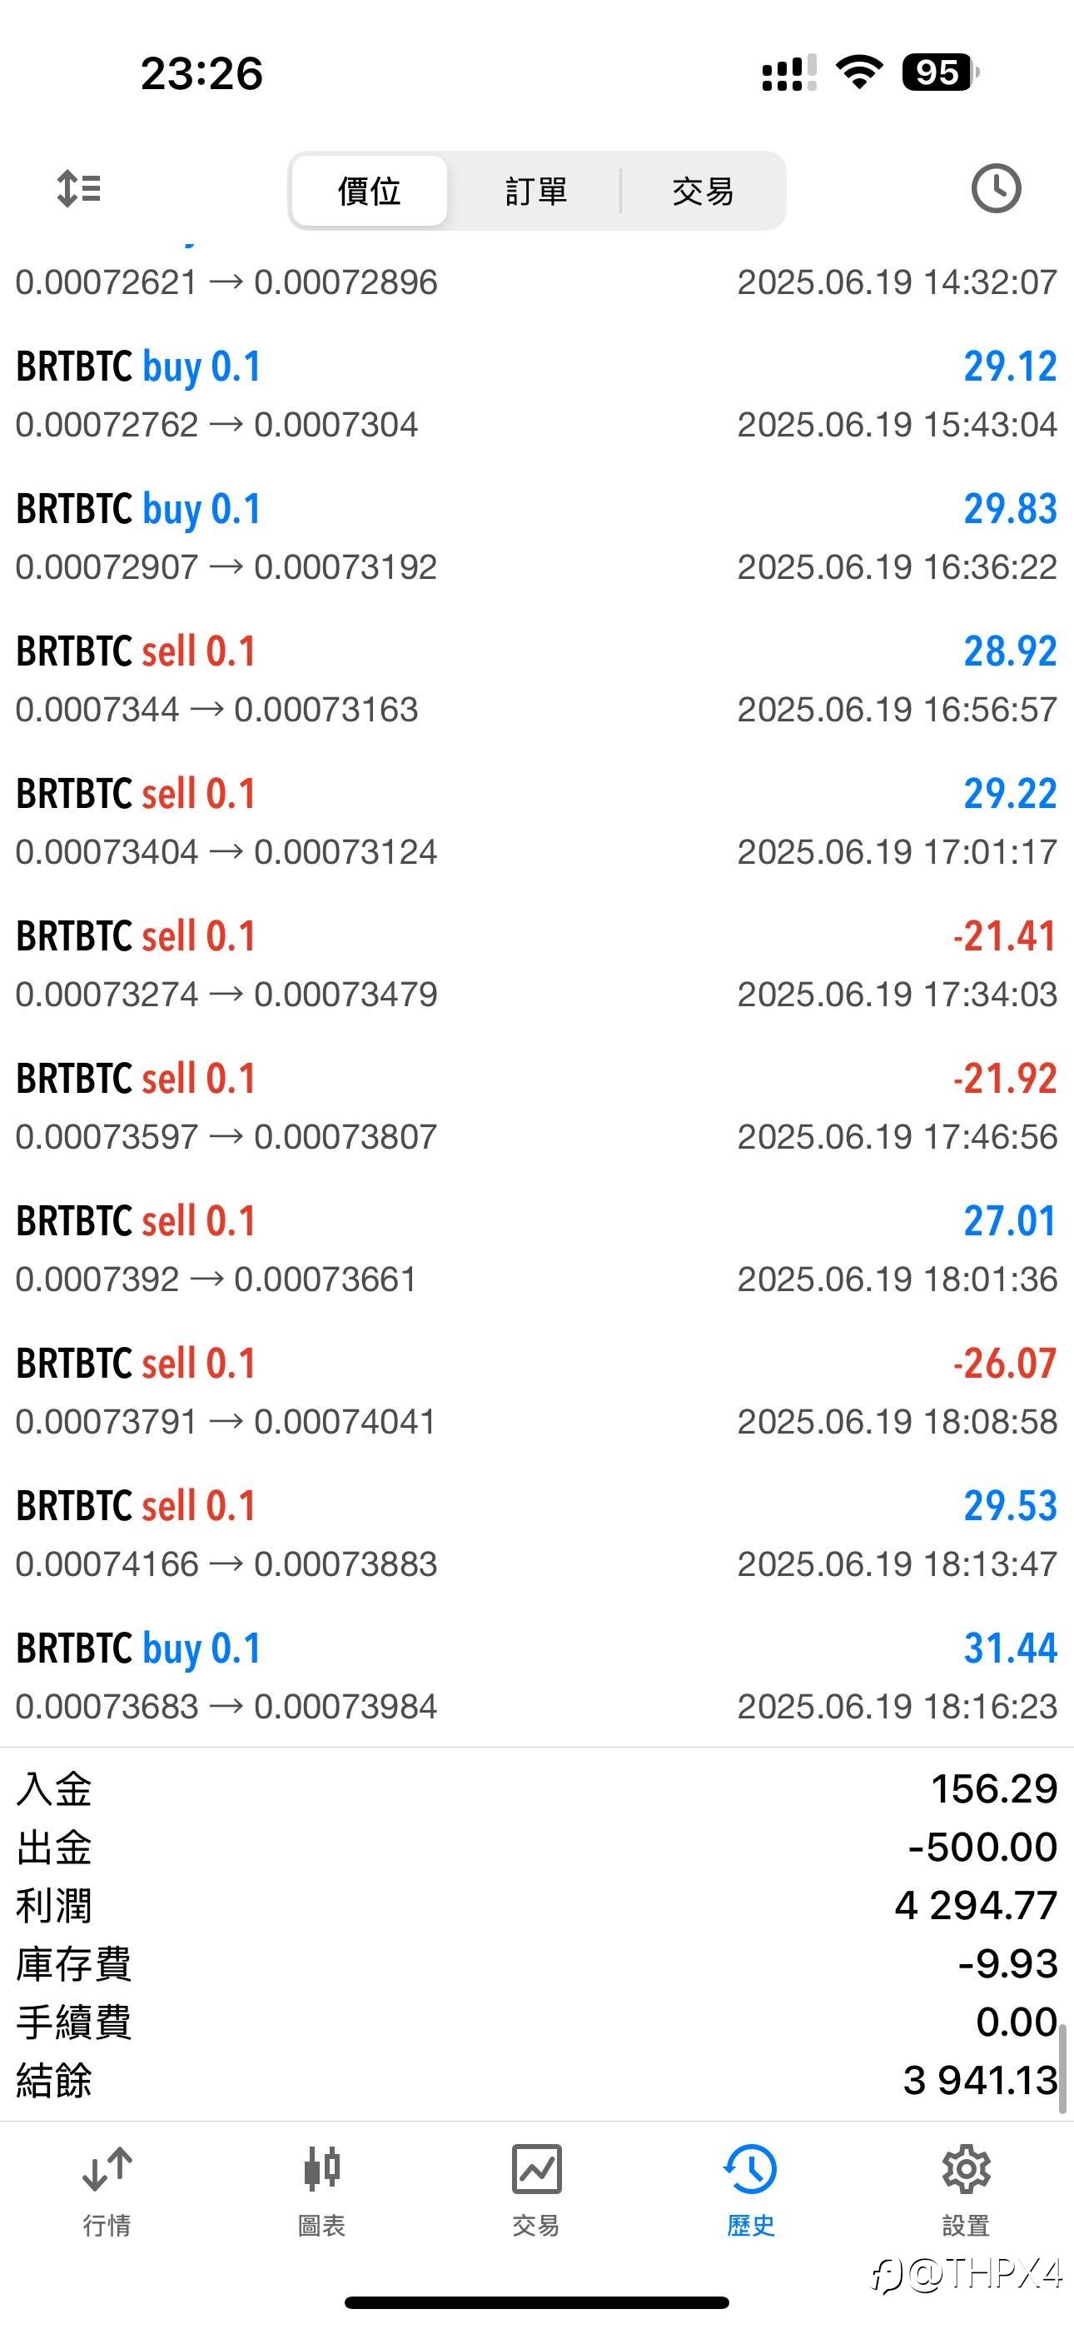Screen dimensions: 1074x2329
Task: Select the buy trade with profit 31.44
Action: point(537,1676)
